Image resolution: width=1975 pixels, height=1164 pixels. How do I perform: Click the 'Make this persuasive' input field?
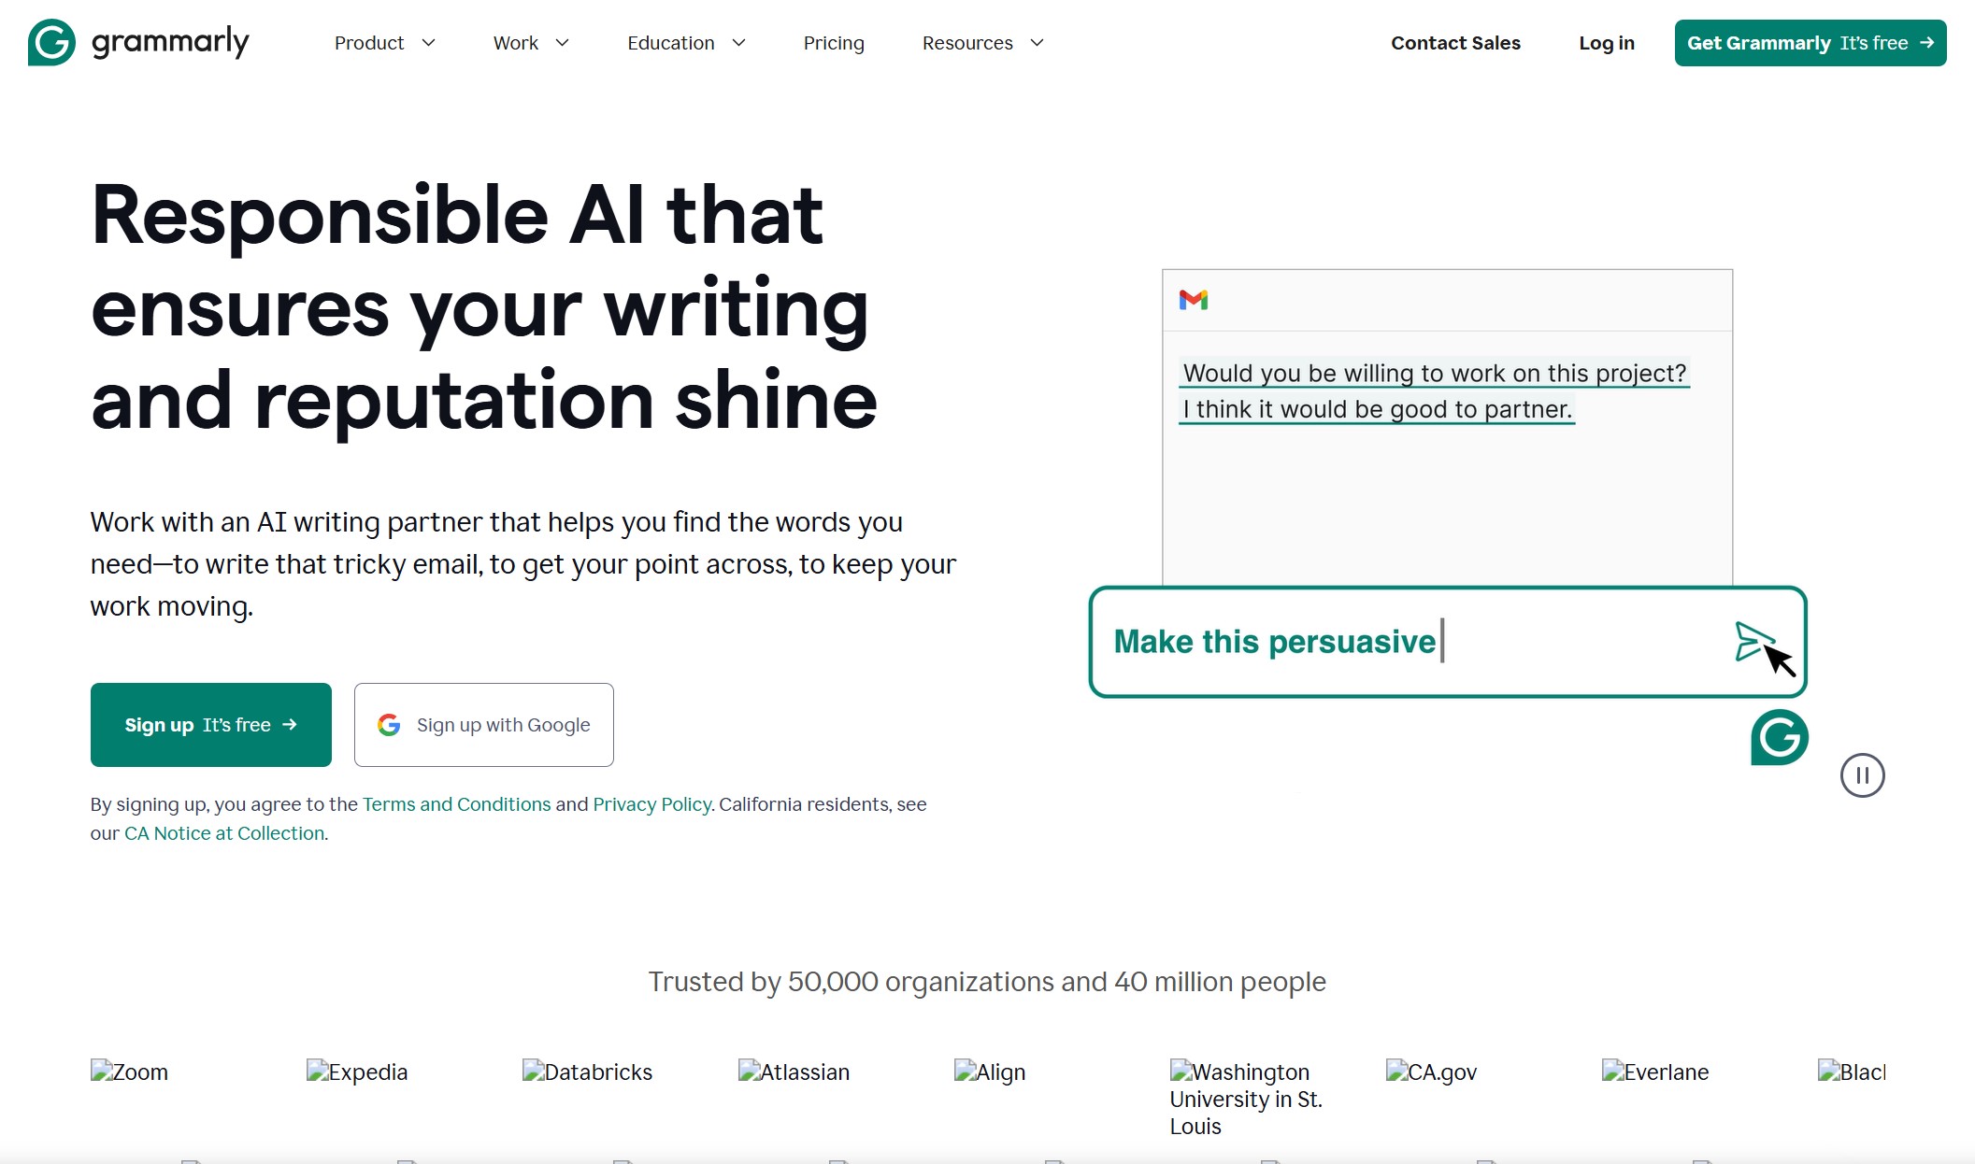(1447, 642)
